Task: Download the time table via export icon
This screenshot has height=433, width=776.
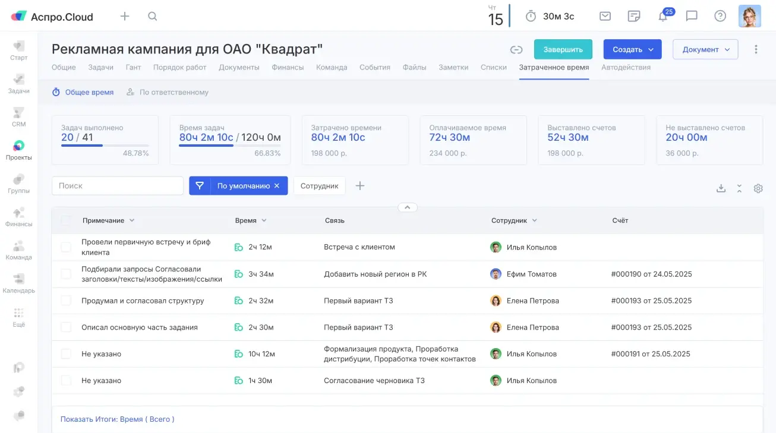Action: click(x=721, y=188)
